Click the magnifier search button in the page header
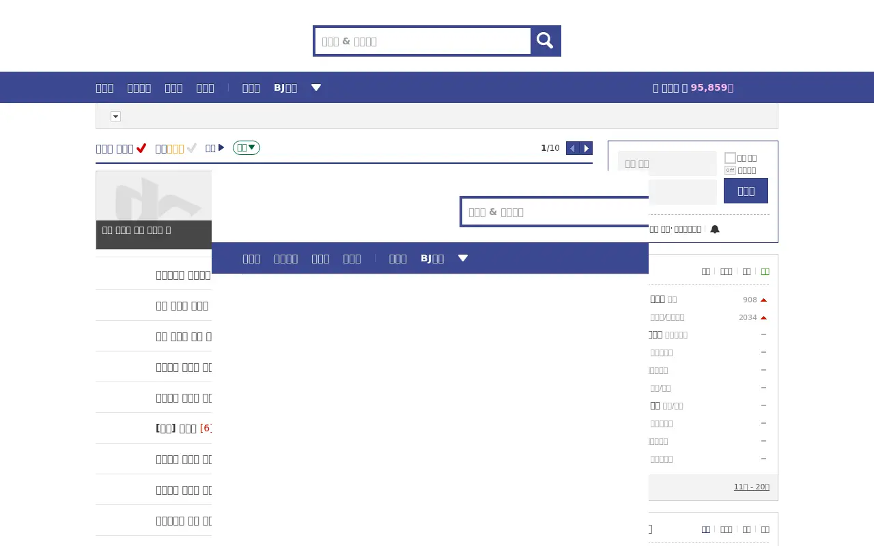The width and height of the screenshot is (874, 546). 545,41
